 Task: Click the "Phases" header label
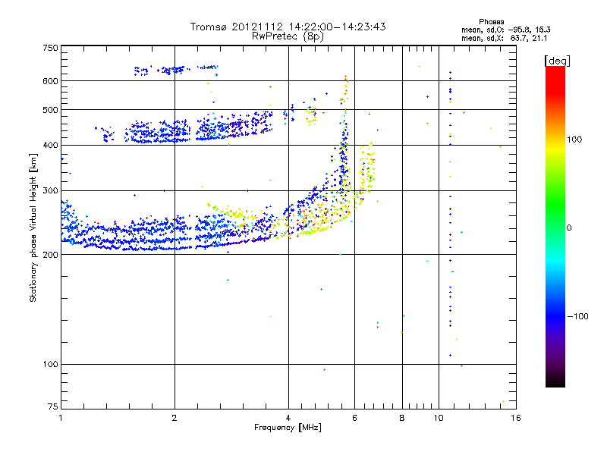click(491, 22)
